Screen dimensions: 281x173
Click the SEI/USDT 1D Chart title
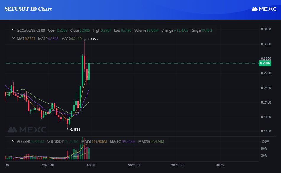[28, 9]
